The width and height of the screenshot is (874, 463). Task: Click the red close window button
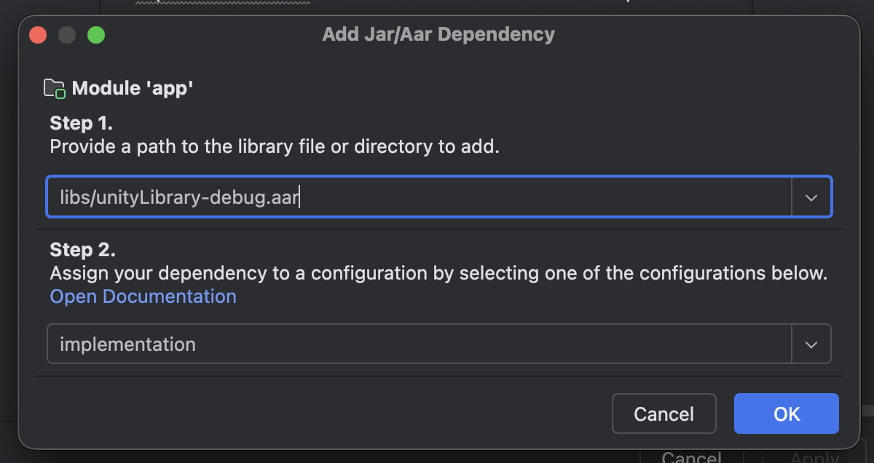[38, 35]
